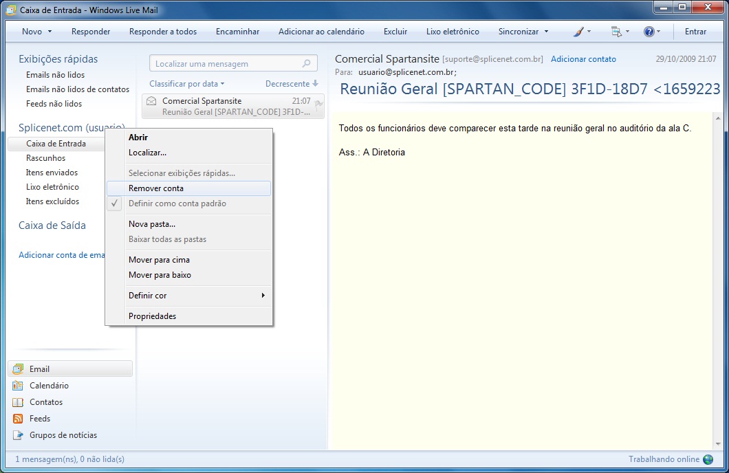Click the Adicionar contato link
The image size is (729, 473).
coord(583,59)
